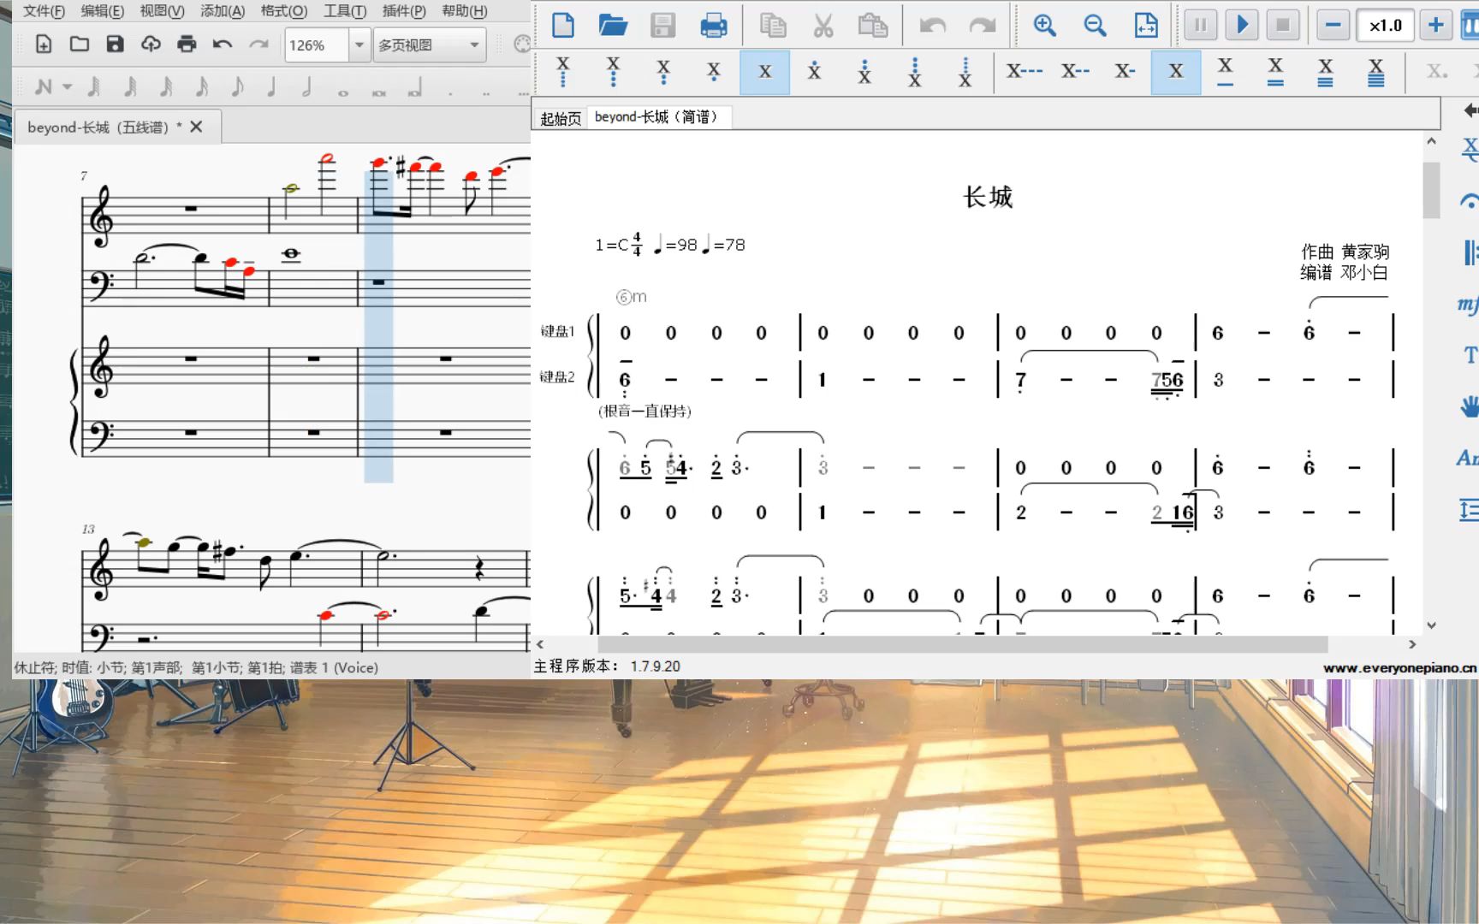Image resolution: width=1479 pixels, height=924 pixels.
Task: Create new score in MuseScore toolbar
Action: click(44, 44)
